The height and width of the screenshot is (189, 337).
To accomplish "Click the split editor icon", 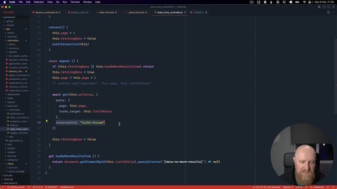I will click(x=329, y=13).
